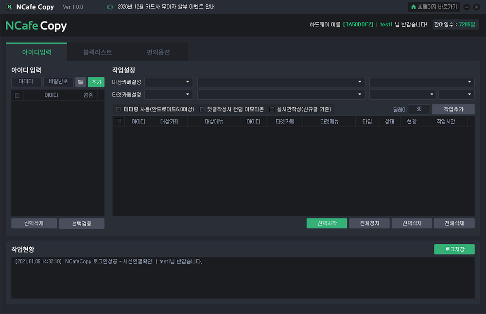Click the 상태 column header

389,121
